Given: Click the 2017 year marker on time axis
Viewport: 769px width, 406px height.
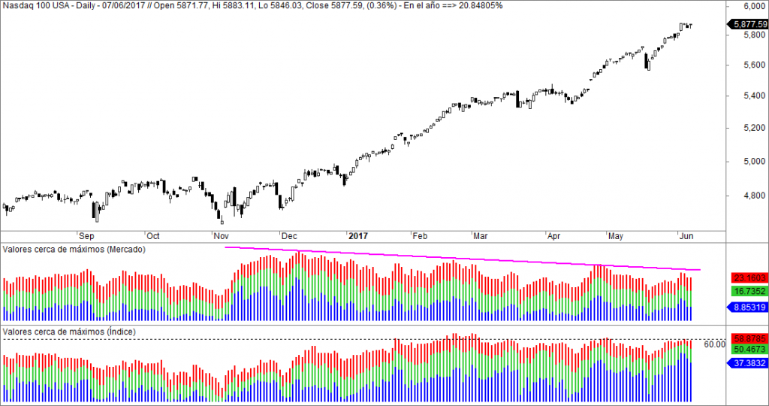Looking at the screenshot, I should point(357,235).
